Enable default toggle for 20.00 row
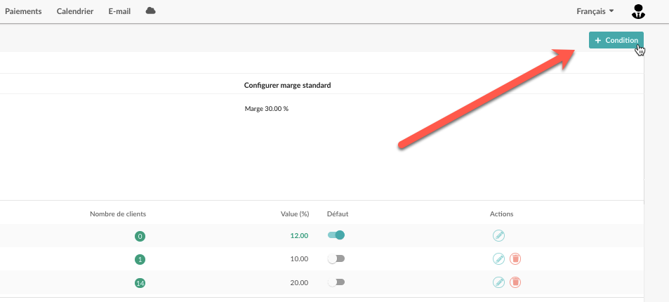This screenshot has height=302, width=669. click(336, 282)
